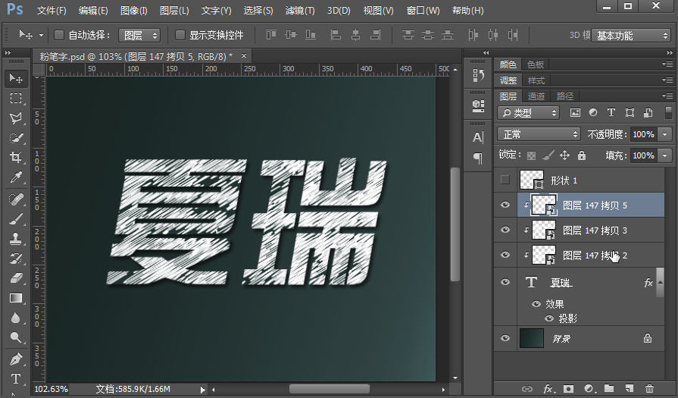The height and width of the screenshot is (398, 678).
Task: Select the Rectangular Marquee tool
Action: (x=16, y=99)
